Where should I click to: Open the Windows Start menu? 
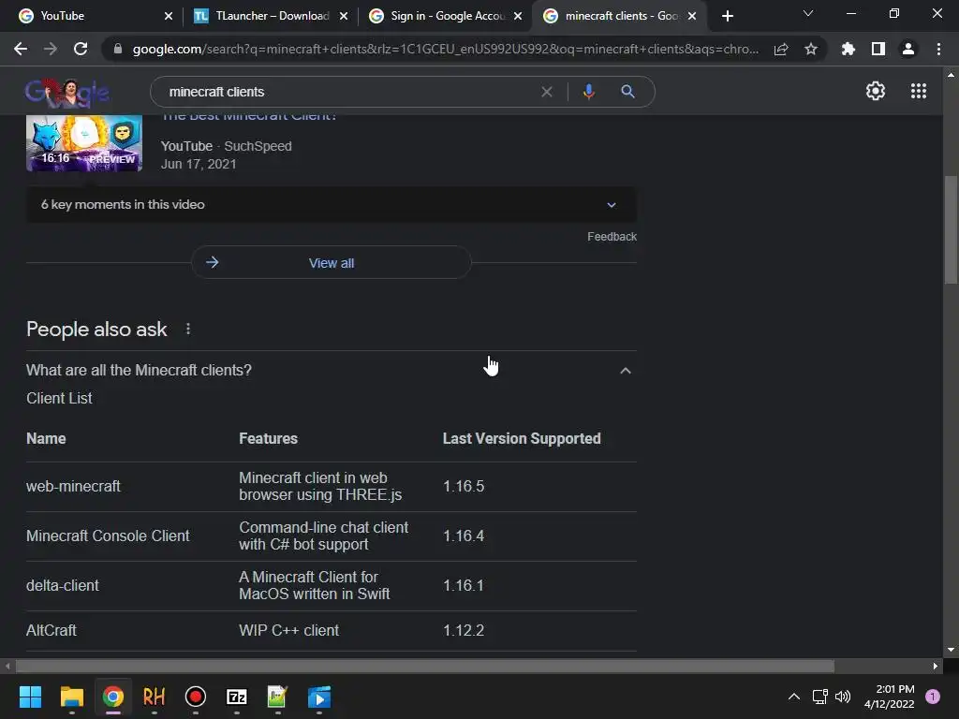click(x=30, y=697)
